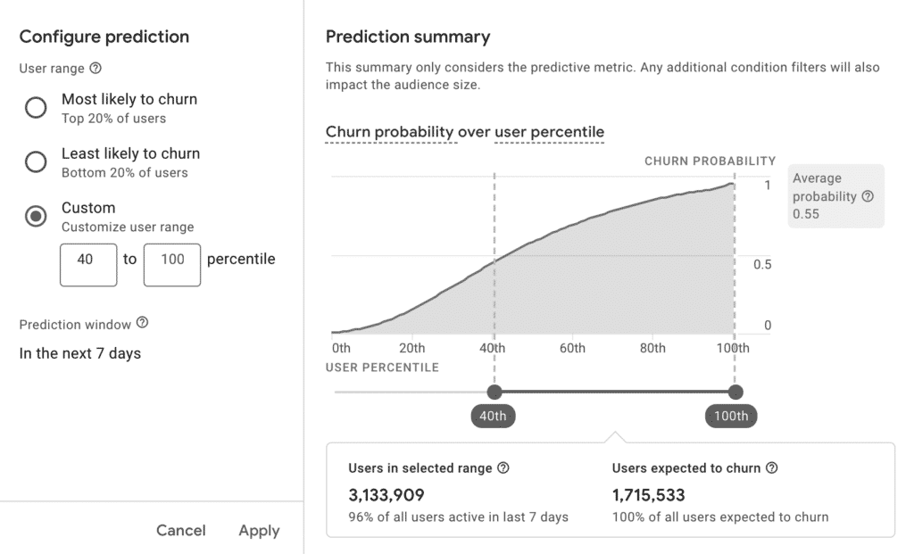Image resolution: width=914 pixels, height=554 pixels.
Task: Apply the prediction configuration
Action: (x=258, y=530)
